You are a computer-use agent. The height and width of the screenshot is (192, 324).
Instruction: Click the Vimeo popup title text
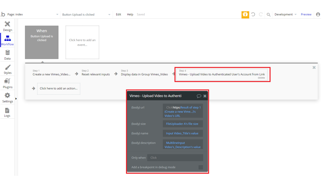click(156, 96)
